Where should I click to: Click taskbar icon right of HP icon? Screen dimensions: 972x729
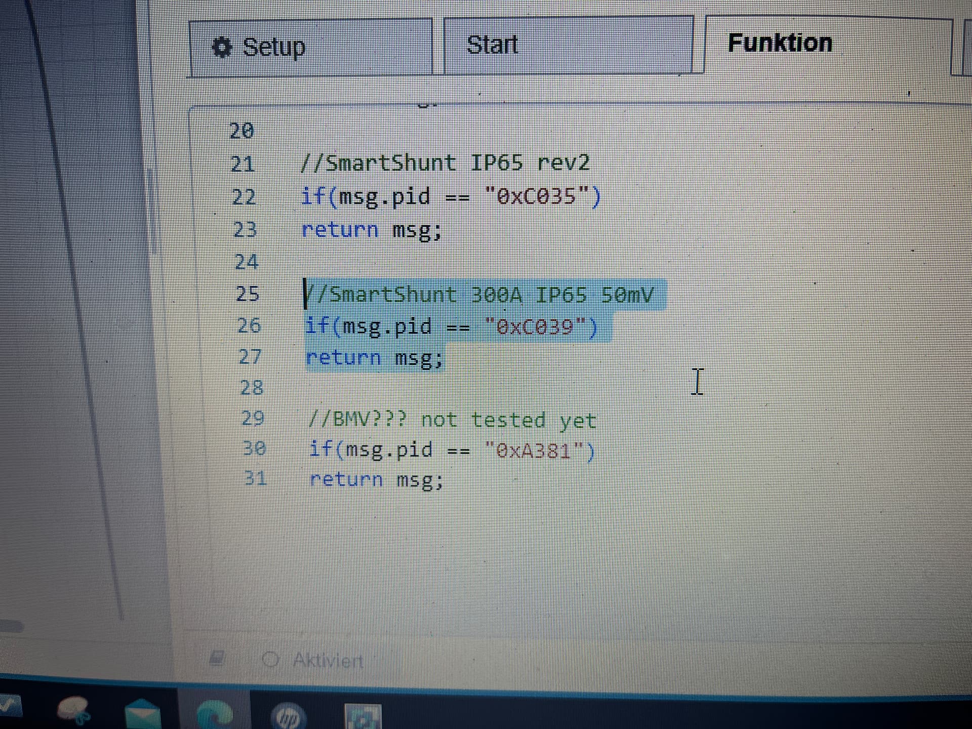(x=362, y=716)
